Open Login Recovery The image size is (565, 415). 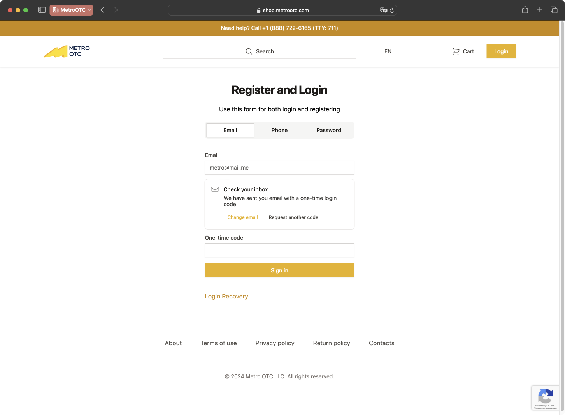coord(226,296)
